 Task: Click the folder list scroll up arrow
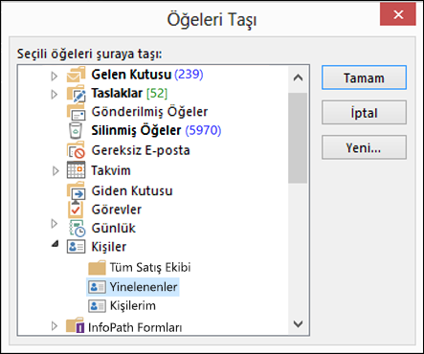298,77
